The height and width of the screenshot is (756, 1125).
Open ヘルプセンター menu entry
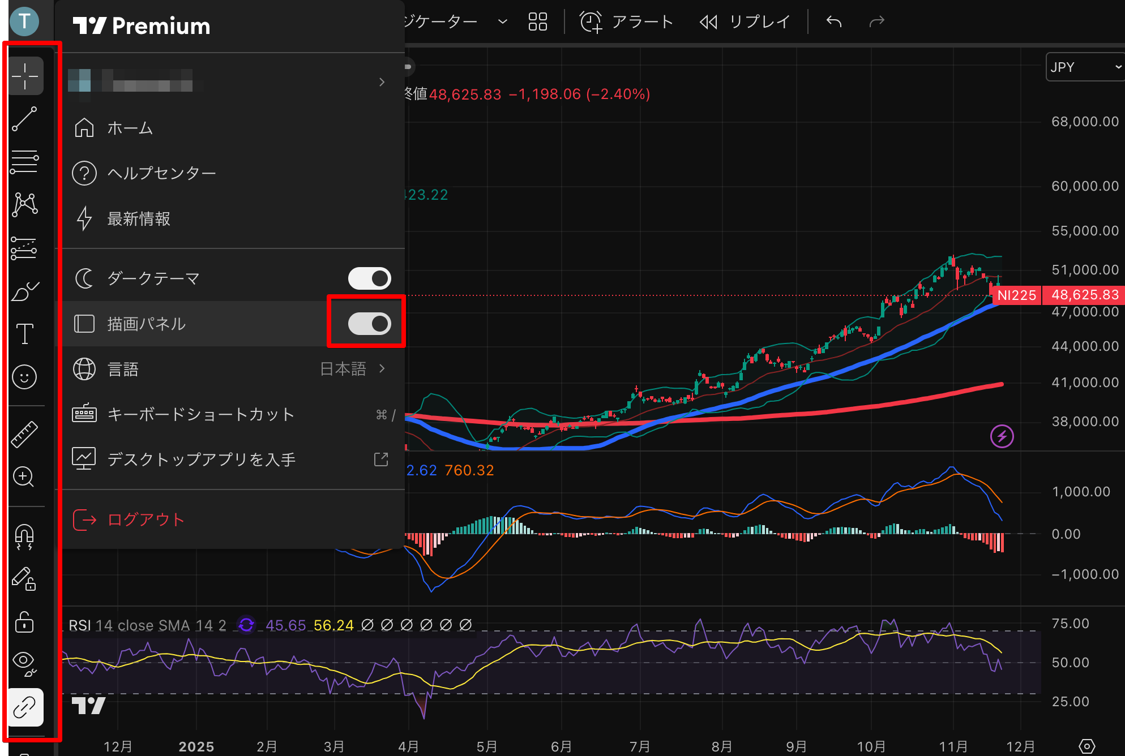tap(161, 173)
